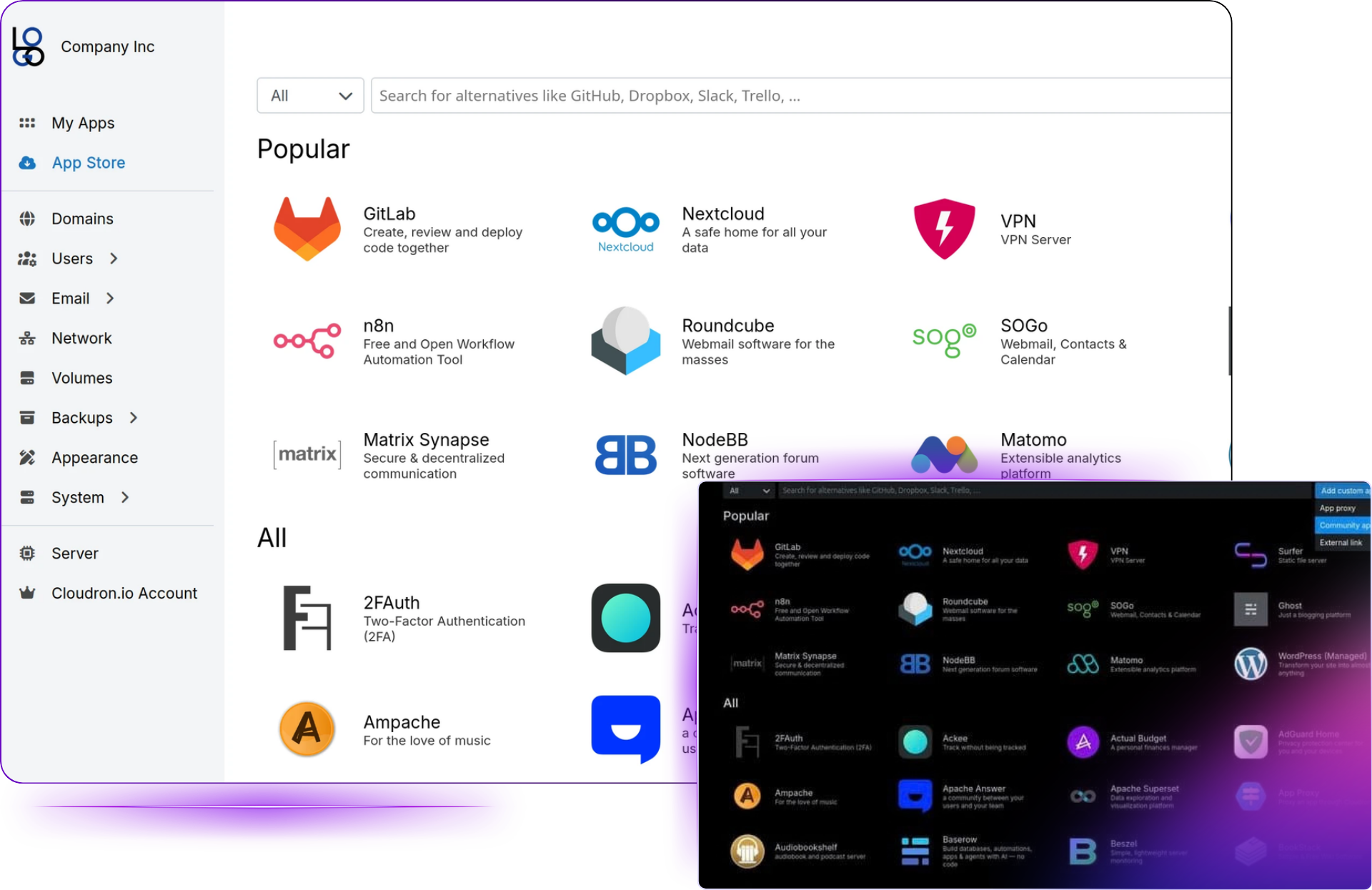
Task: Go to My Apps in sidebar
Action: pyautogui.click(x=83, y=123)
